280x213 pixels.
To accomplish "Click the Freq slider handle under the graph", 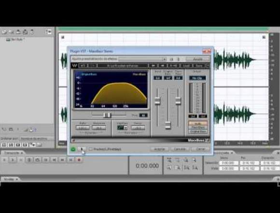I will 107,115.
